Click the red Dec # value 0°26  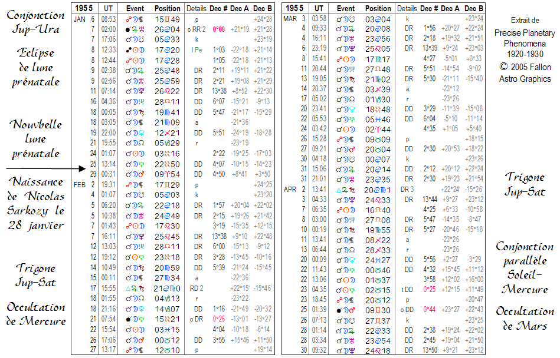click(218, 319)
